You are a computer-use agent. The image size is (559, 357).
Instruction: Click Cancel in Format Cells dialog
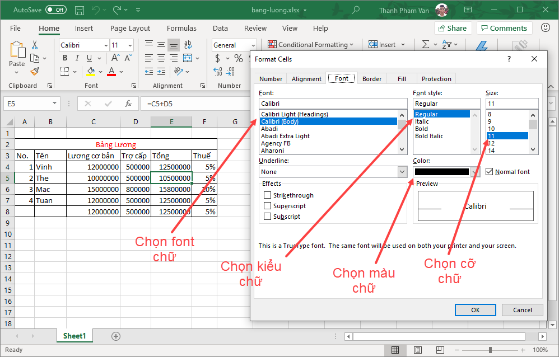pyautogui.click(x=522, y=310)
